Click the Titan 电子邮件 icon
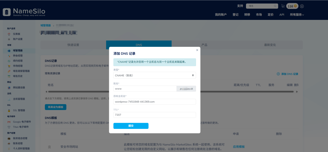Screen dimensions: 328x152 9,127
